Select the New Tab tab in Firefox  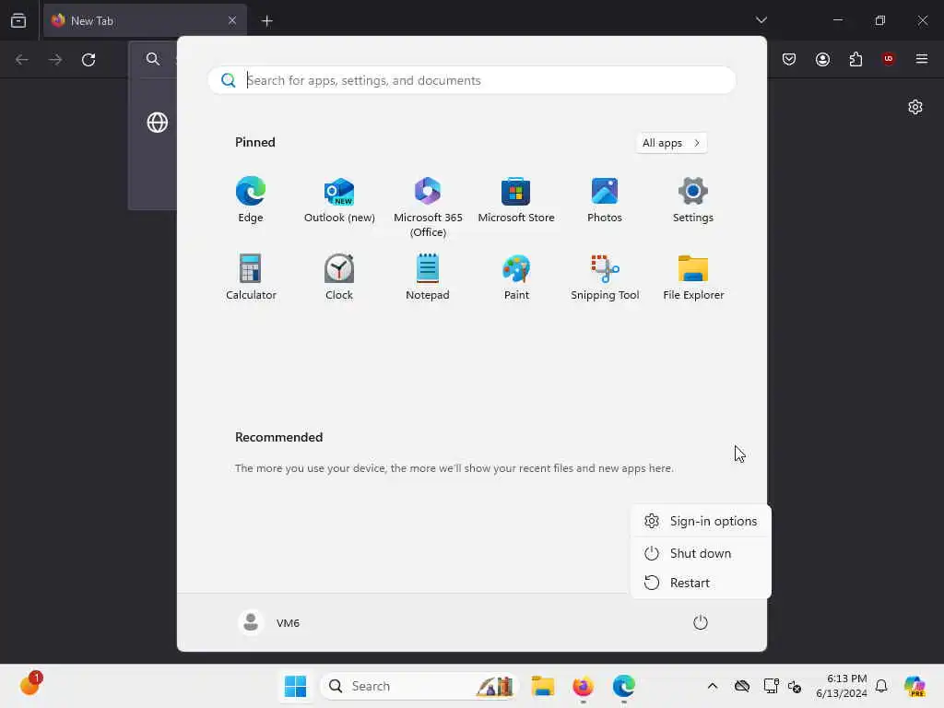coord(145,20)
